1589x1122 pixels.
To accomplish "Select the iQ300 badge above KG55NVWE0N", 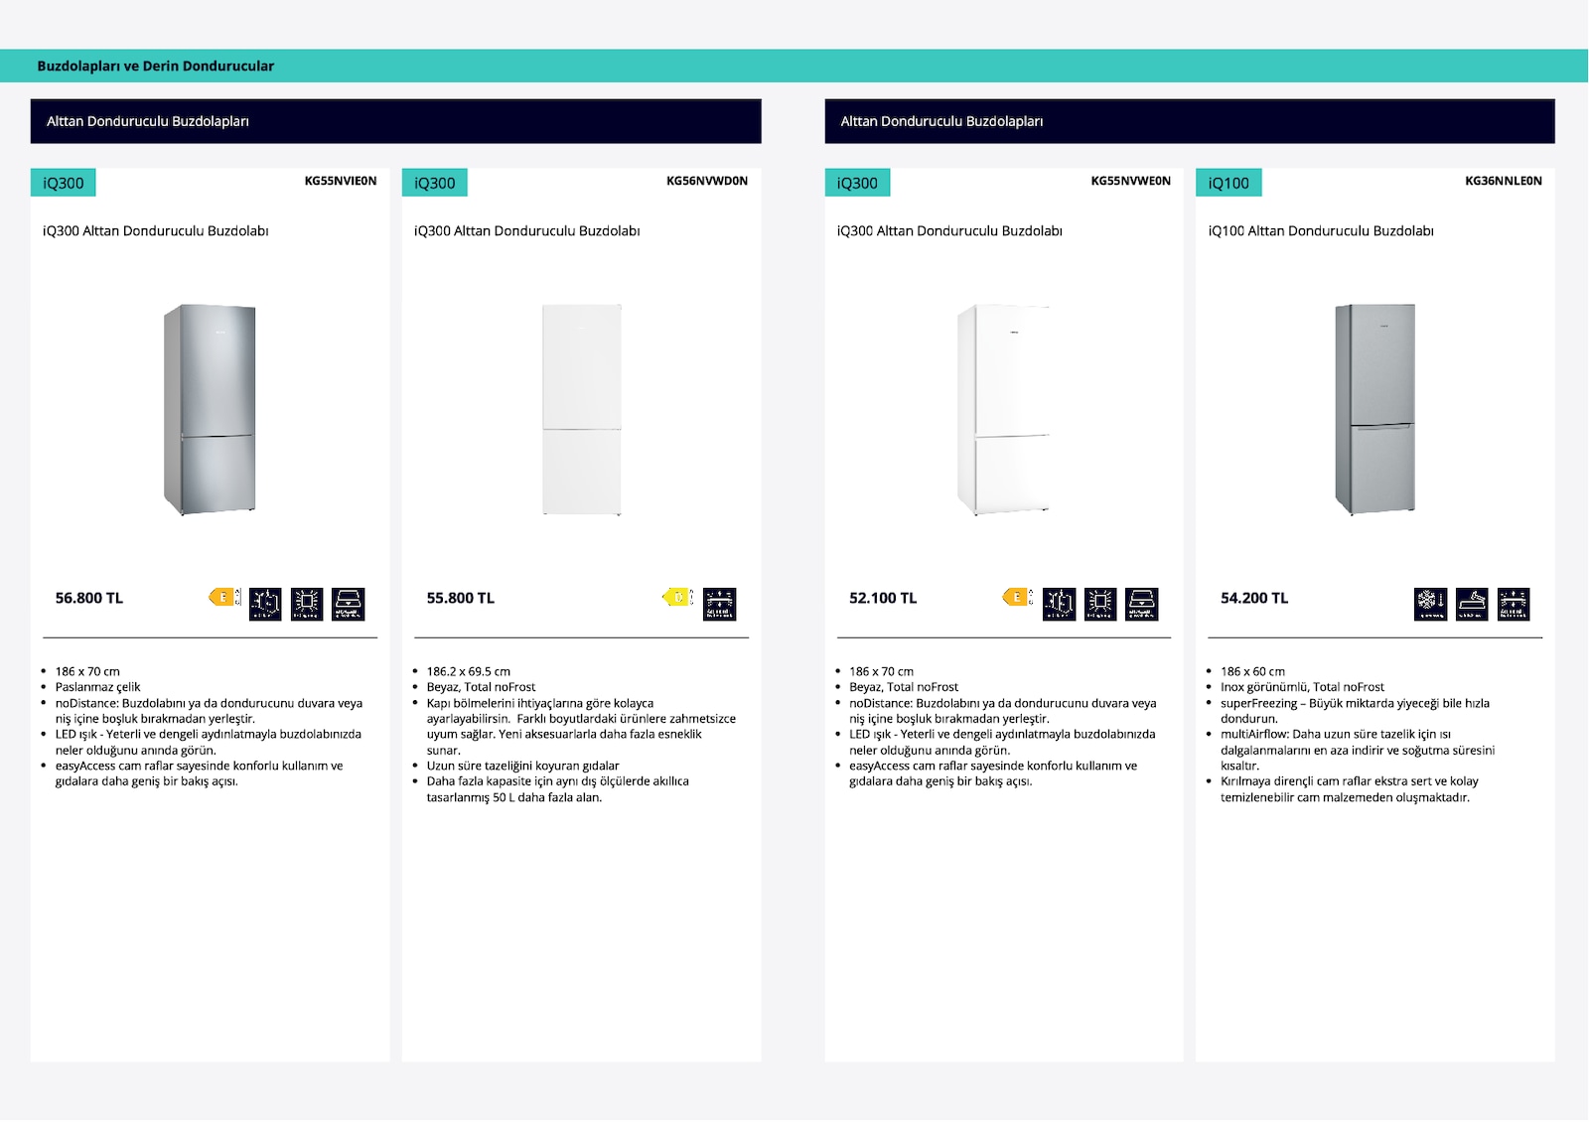I will click(858, 183).
